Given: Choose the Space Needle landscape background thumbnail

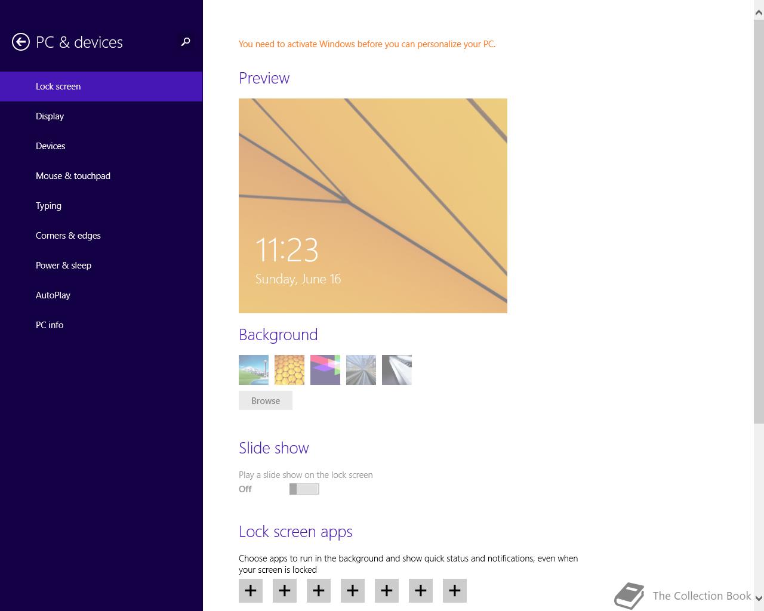Looking at the screenshot, I should [x=254, y=370].
